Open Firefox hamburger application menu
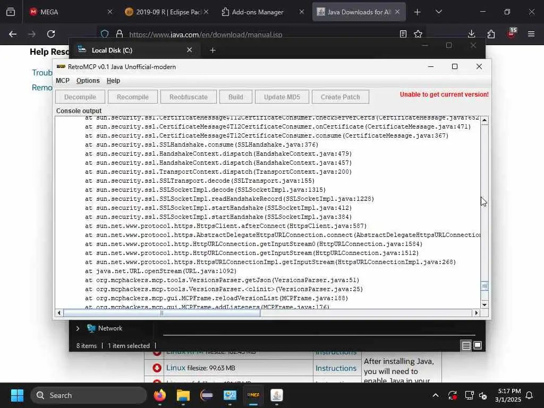The height and width of the screenshot is (408, 544). (x=531, y=34)
